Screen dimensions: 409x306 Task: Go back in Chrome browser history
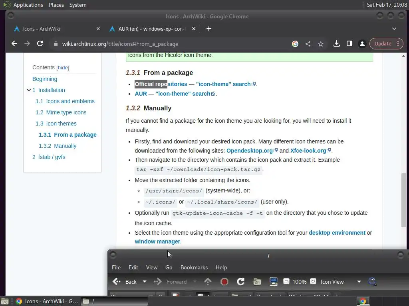14,44
